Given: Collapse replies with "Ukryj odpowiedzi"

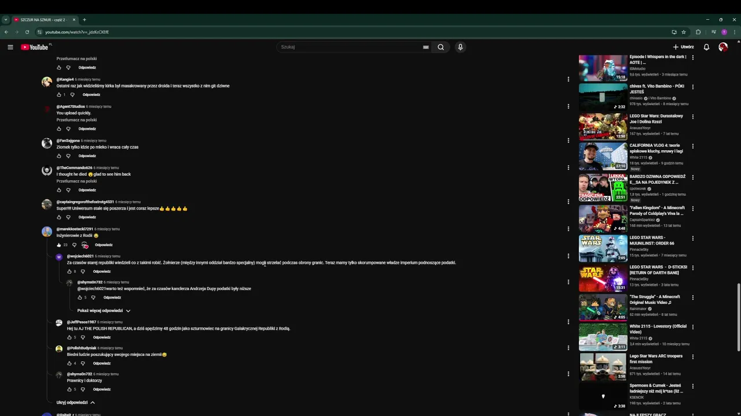Looking at the screenshot, I should (75, 403).
